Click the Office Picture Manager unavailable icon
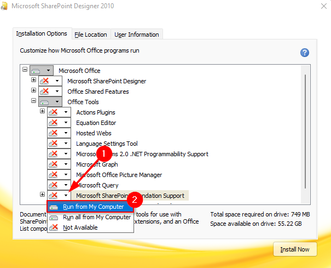 (x=54, y=175)
